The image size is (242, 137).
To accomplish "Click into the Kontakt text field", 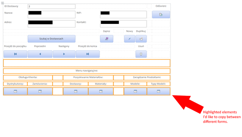I will (x=123, y=24).
